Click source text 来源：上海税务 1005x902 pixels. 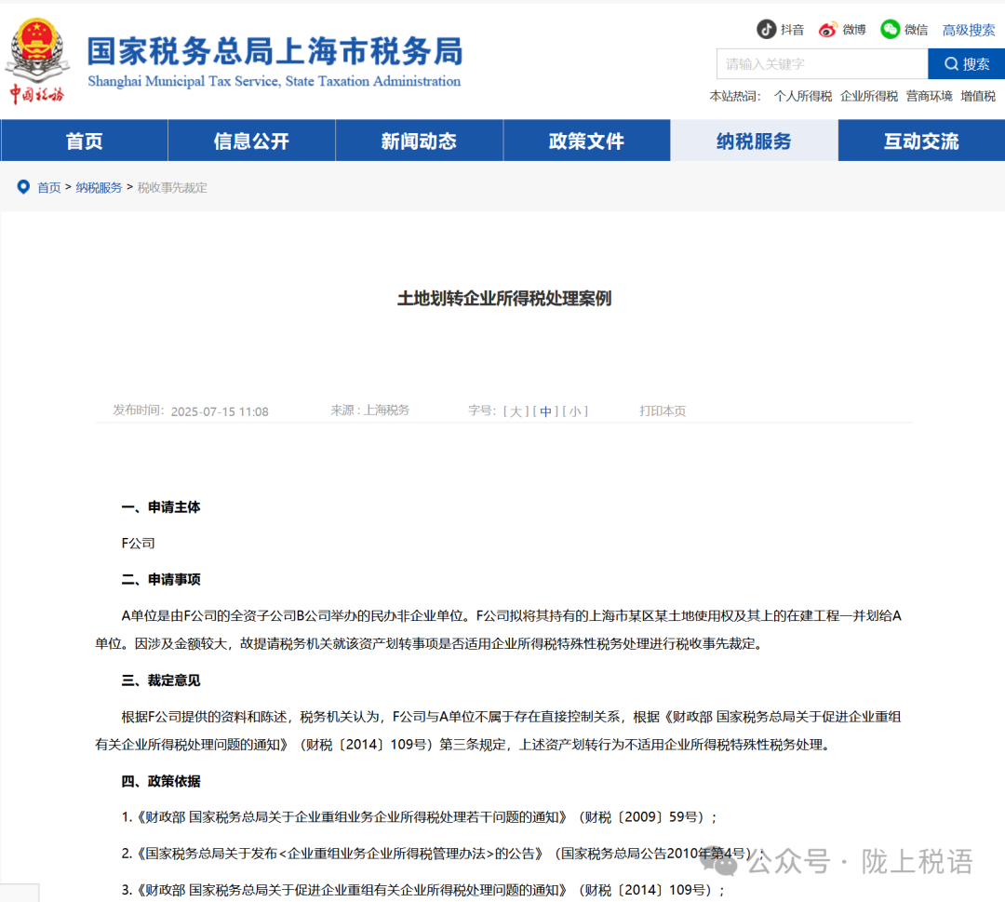click(369, 411)
